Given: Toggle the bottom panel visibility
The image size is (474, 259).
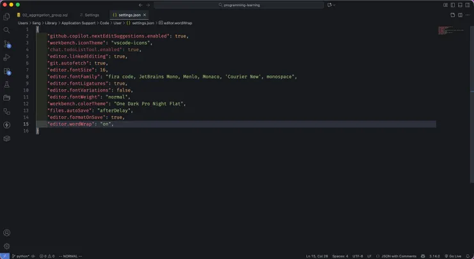Looking at the screenshot, I should tap(460, 5).
